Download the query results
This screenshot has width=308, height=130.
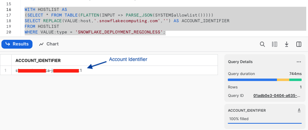pos(286,44)
